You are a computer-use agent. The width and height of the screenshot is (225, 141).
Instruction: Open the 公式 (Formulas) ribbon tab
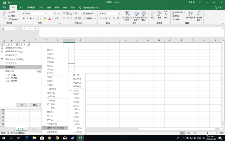point(41,8)
